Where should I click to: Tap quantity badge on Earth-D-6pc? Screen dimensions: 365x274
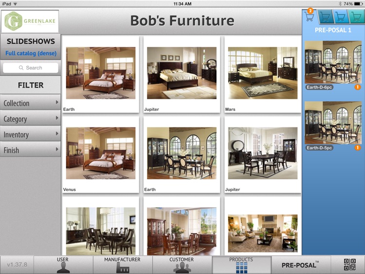coord(357,87)
